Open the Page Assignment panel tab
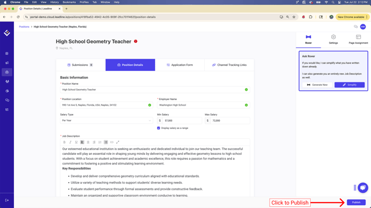 358,39
